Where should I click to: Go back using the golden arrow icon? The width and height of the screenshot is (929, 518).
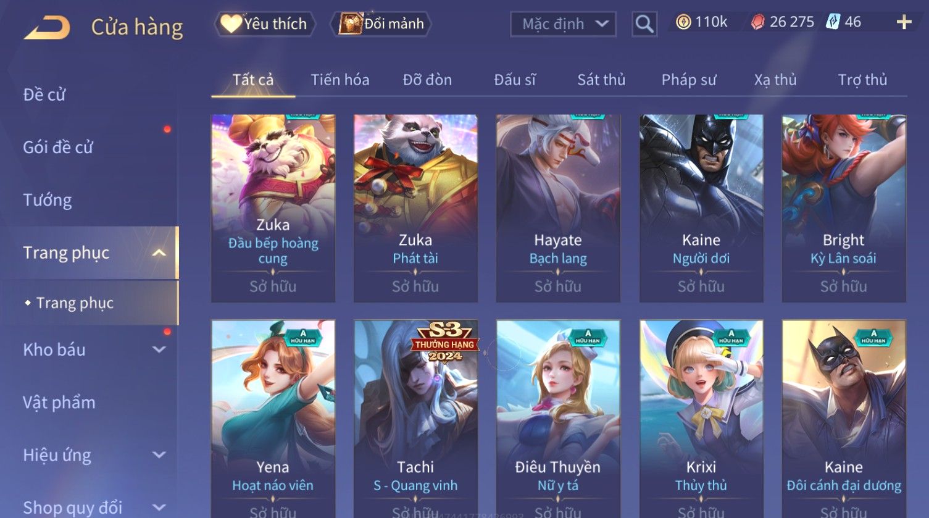click(x=47, y=27)
